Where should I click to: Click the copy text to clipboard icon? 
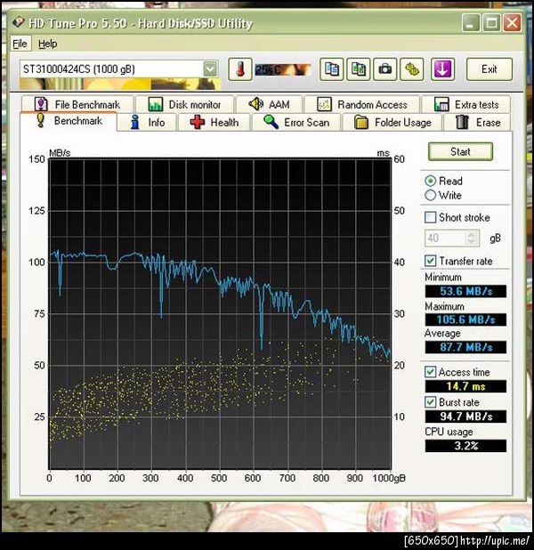[x=332, y=69]
